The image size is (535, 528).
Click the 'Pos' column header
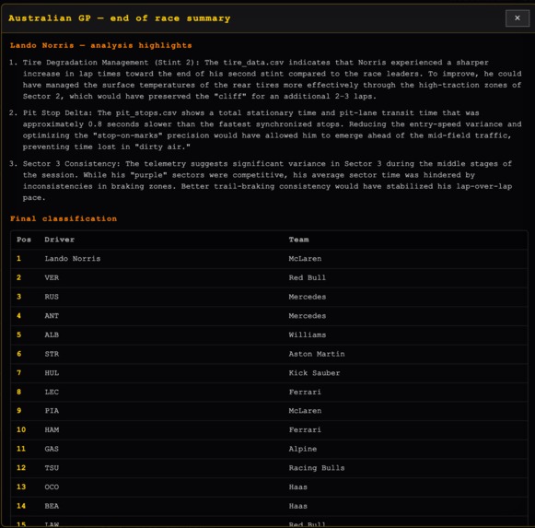[24, 240]
